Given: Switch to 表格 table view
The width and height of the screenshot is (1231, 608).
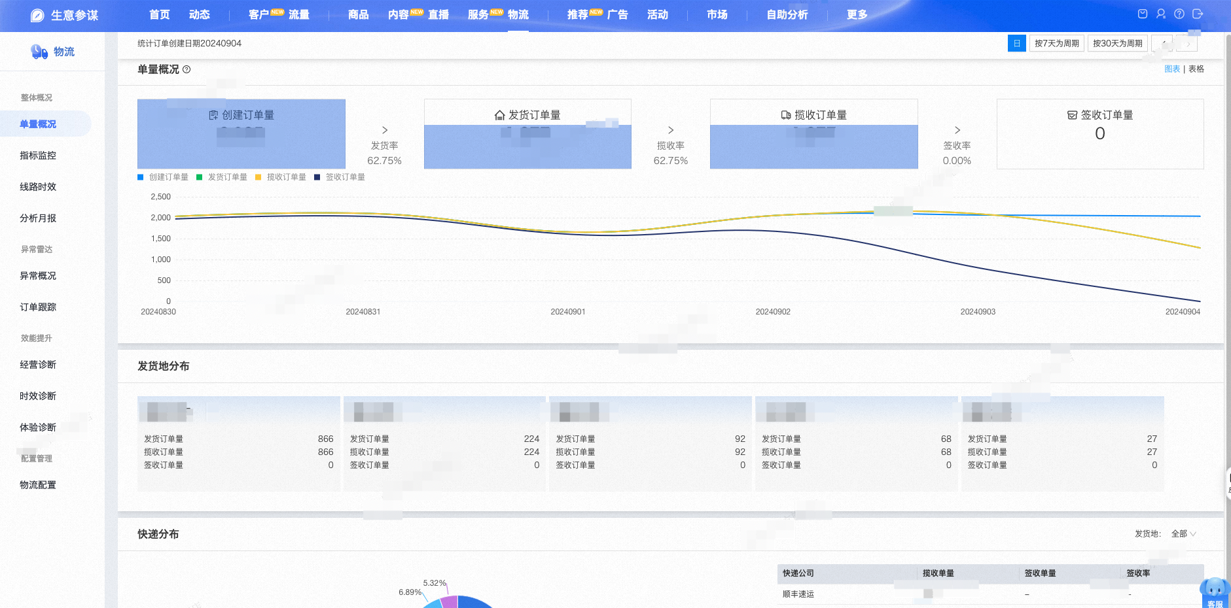Looking at the screenshot, I should 1196,69.
